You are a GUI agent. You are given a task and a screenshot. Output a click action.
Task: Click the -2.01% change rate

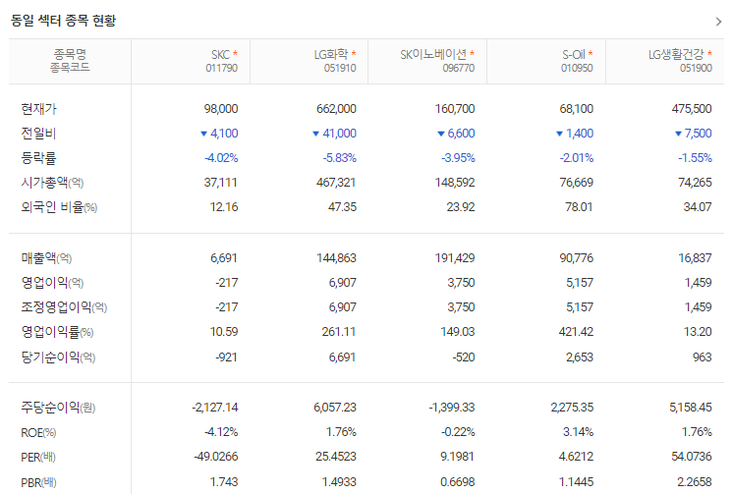pyautogui.click(x=577, y=158)
